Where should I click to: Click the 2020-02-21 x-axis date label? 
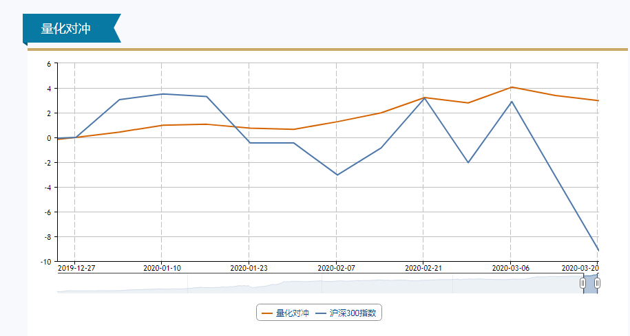pyautogui.click(x=423, y=268)
